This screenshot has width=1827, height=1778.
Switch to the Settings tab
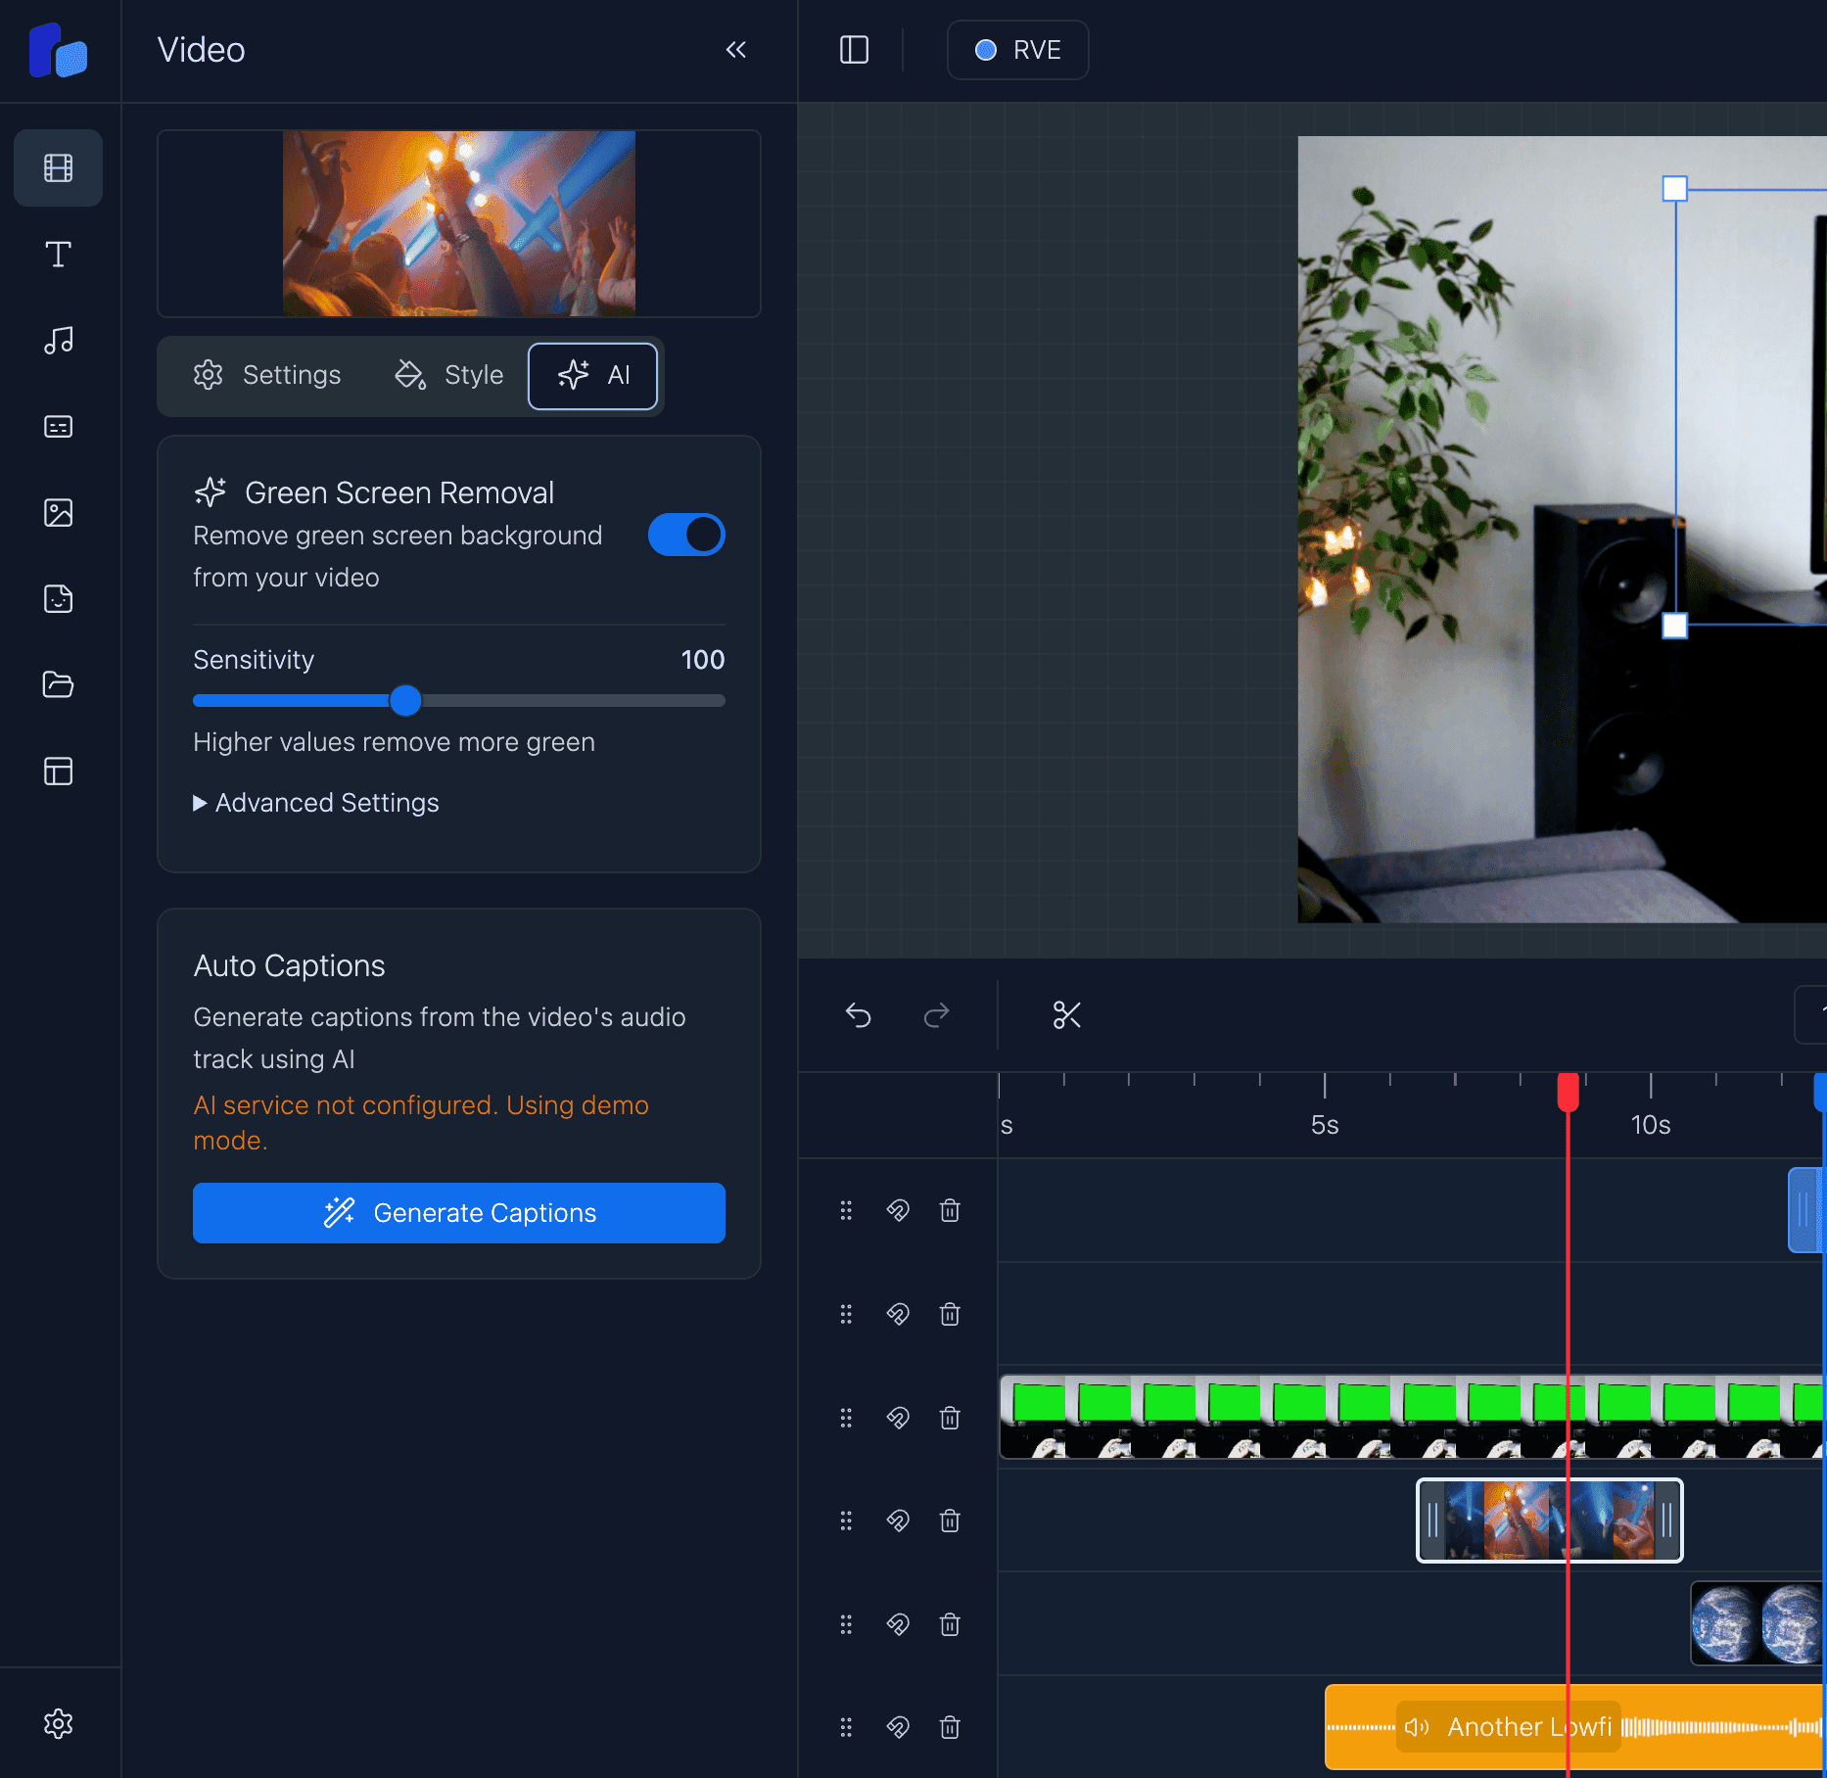click(x=267, y=375)
